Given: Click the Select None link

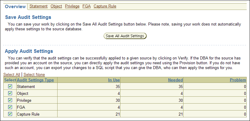Looking at the screenshot, I should pos(34,74).
